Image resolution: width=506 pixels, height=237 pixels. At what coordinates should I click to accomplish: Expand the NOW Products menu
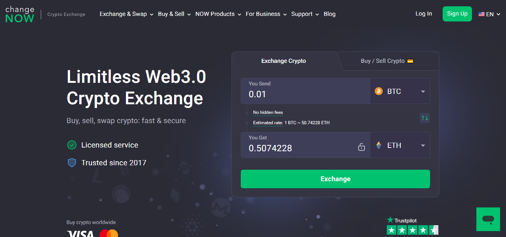[x=218, y=14]
